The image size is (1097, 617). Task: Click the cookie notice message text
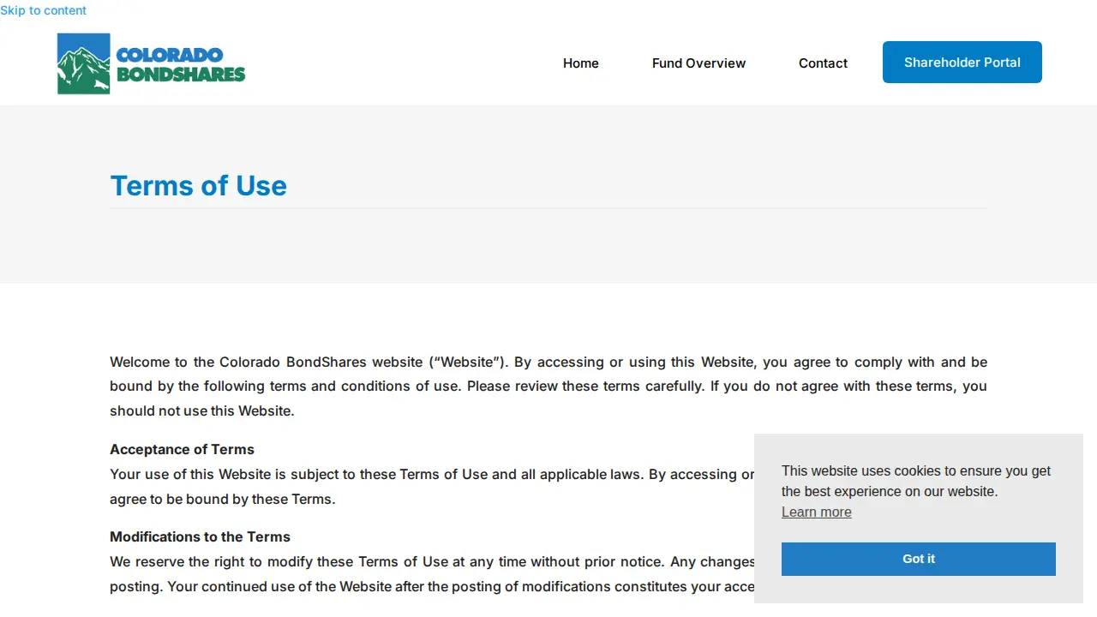coord(916,481)
